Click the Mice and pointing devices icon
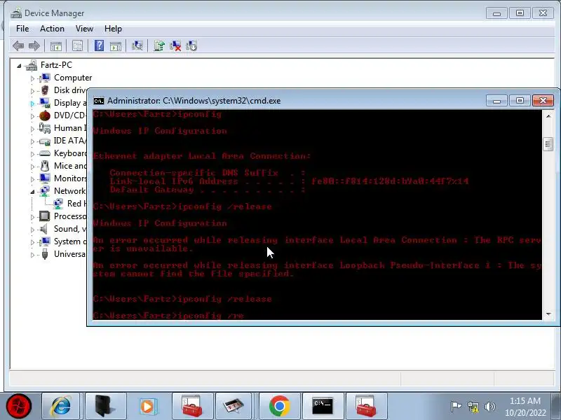 pyautogui.click(x=45, y=166)
